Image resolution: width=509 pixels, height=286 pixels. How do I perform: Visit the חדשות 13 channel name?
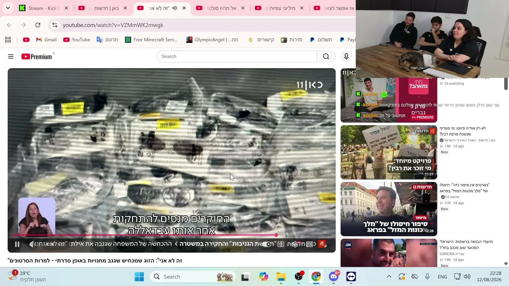(x=452, y=197)
